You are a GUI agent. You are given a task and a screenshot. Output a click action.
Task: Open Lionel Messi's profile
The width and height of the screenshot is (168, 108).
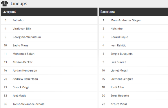point(119,70)
